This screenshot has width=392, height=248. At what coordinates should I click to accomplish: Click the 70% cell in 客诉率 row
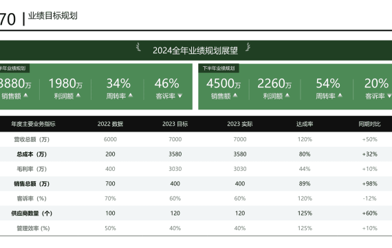point(110,198)
